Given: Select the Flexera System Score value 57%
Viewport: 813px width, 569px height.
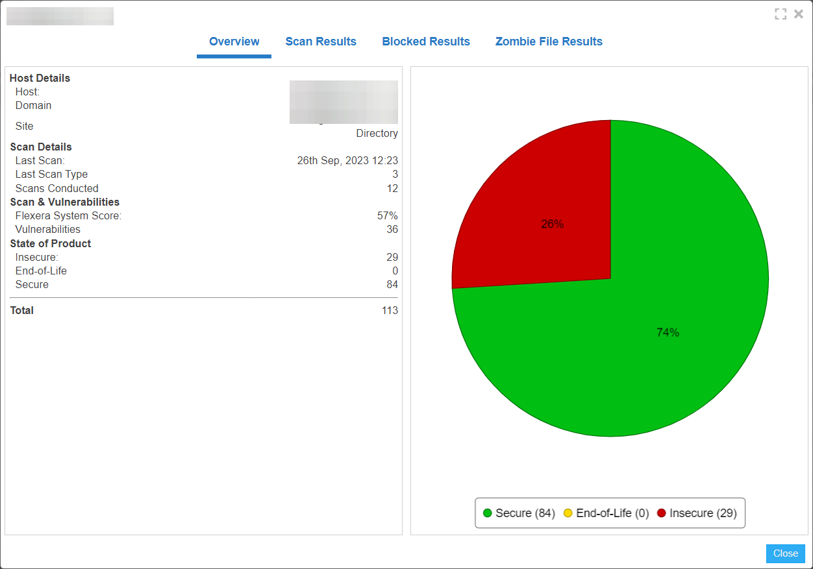Looking at the screenshot, I should tap(387, 215).
